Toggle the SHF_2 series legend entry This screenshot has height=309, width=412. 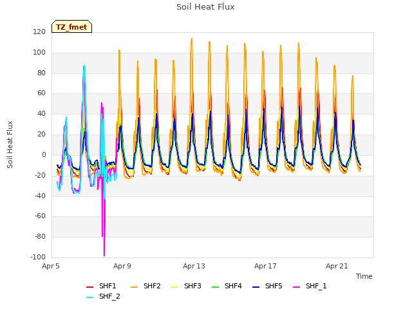pyautogui.click(x=103, y=296)
